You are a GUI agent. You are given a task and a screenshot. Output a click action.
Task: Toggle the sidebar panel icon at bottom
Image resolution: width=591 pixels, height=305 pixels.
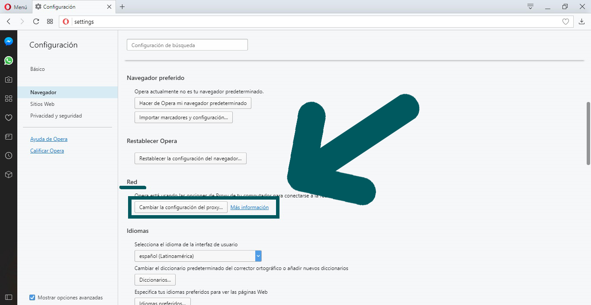(x=9, y=297)
